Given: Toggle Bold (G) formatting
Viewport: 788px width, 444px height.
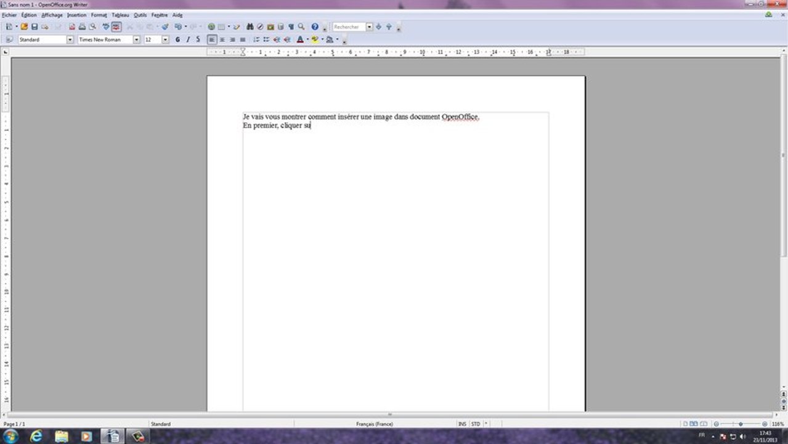Looking at the screenshot, I should 177,39.
